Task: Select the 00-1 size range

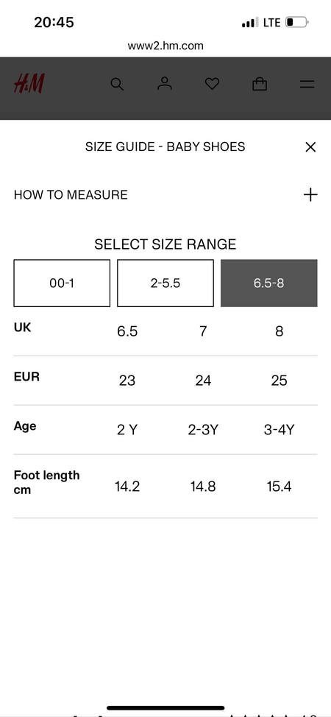Action: [62, 283]
